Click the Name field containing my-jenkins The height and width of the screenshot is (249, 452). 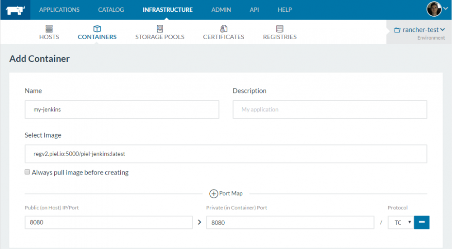tap(122, 110)
